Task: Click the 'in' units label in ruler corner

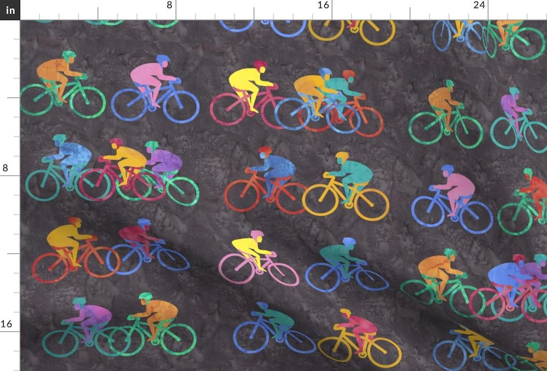Action: point(10,10)
